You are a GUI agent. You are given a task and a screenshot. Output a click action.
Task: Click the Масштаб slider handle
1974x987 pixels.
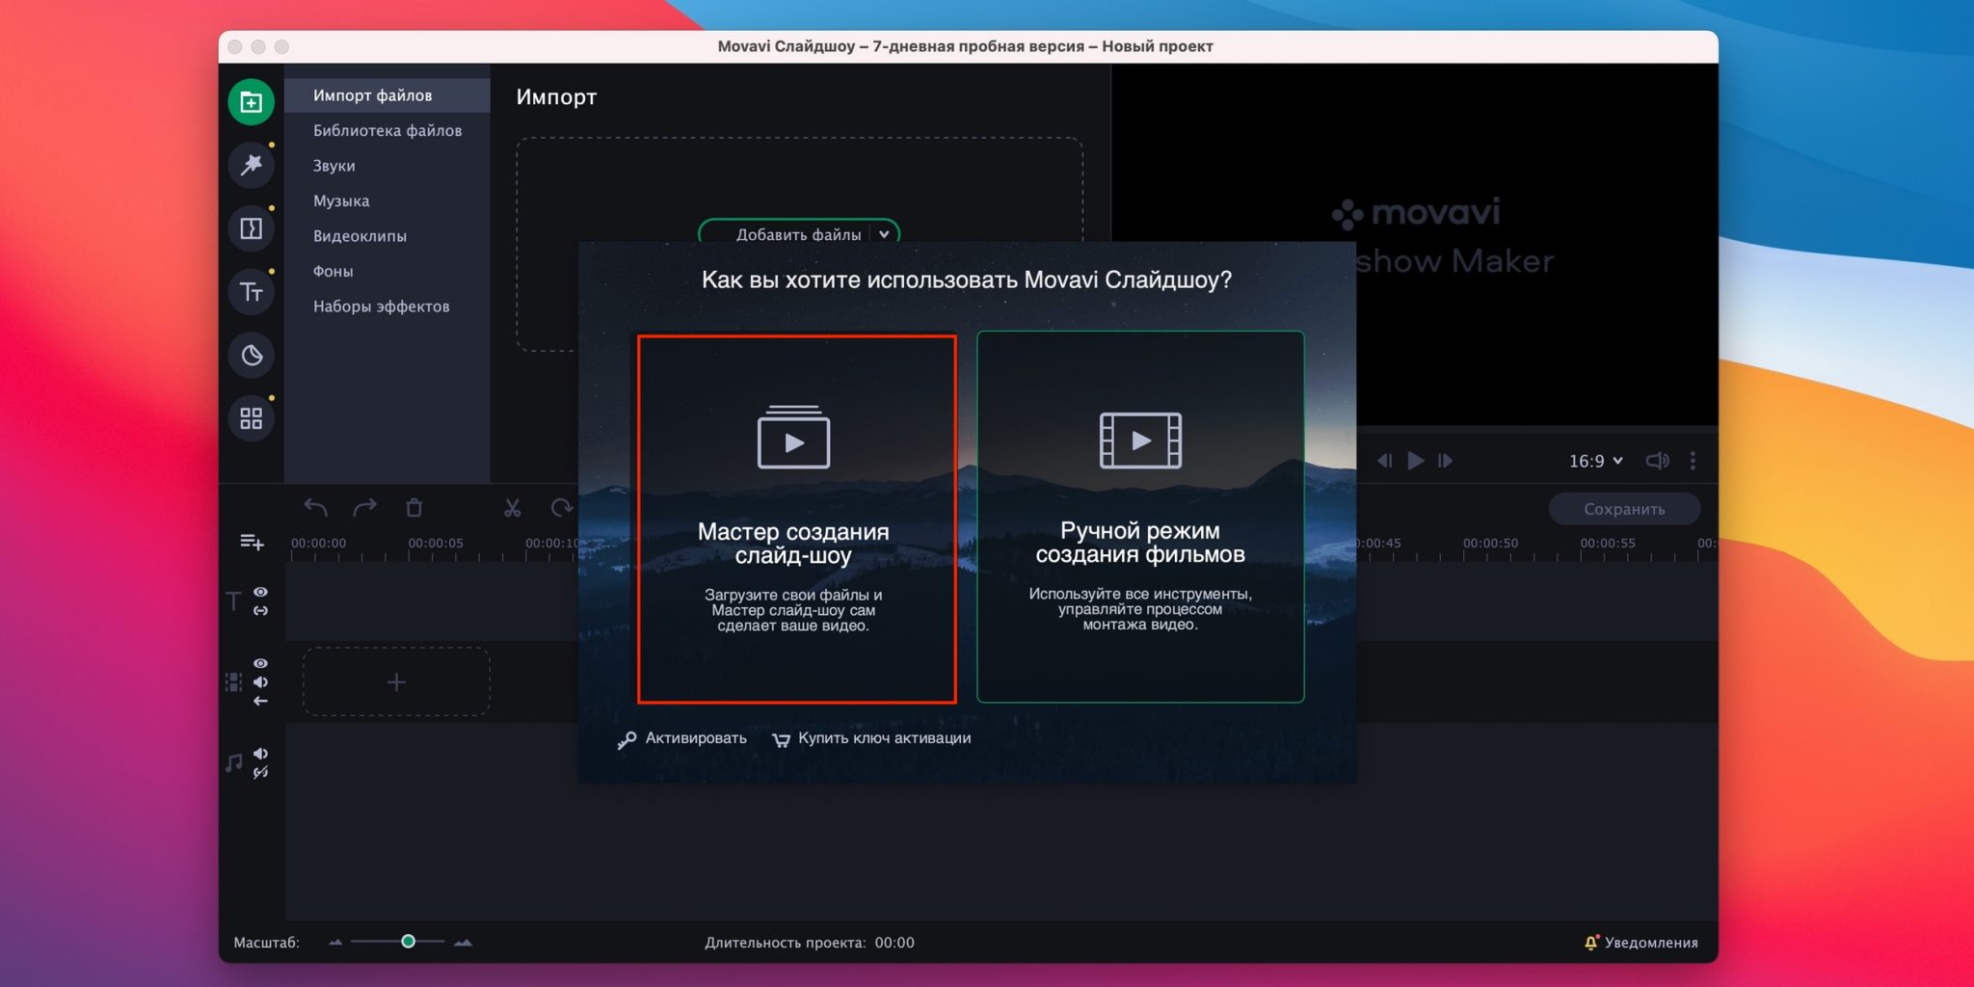pyautogui.click(x=408, y=941)
